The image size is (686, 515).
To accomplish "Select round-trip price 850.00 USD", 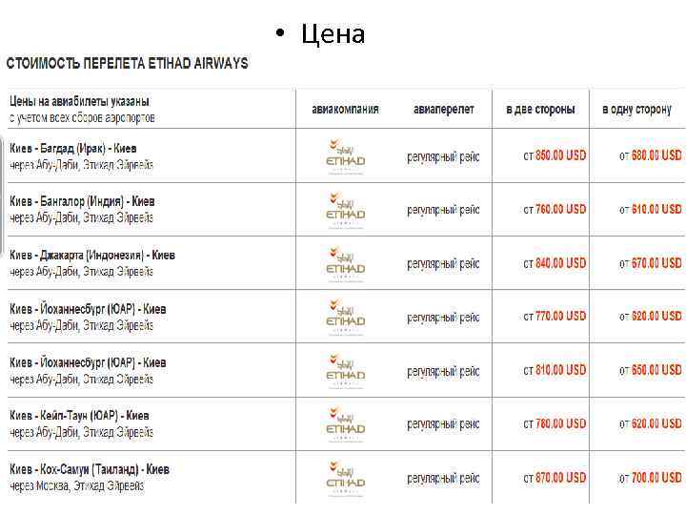I will 554,155.
